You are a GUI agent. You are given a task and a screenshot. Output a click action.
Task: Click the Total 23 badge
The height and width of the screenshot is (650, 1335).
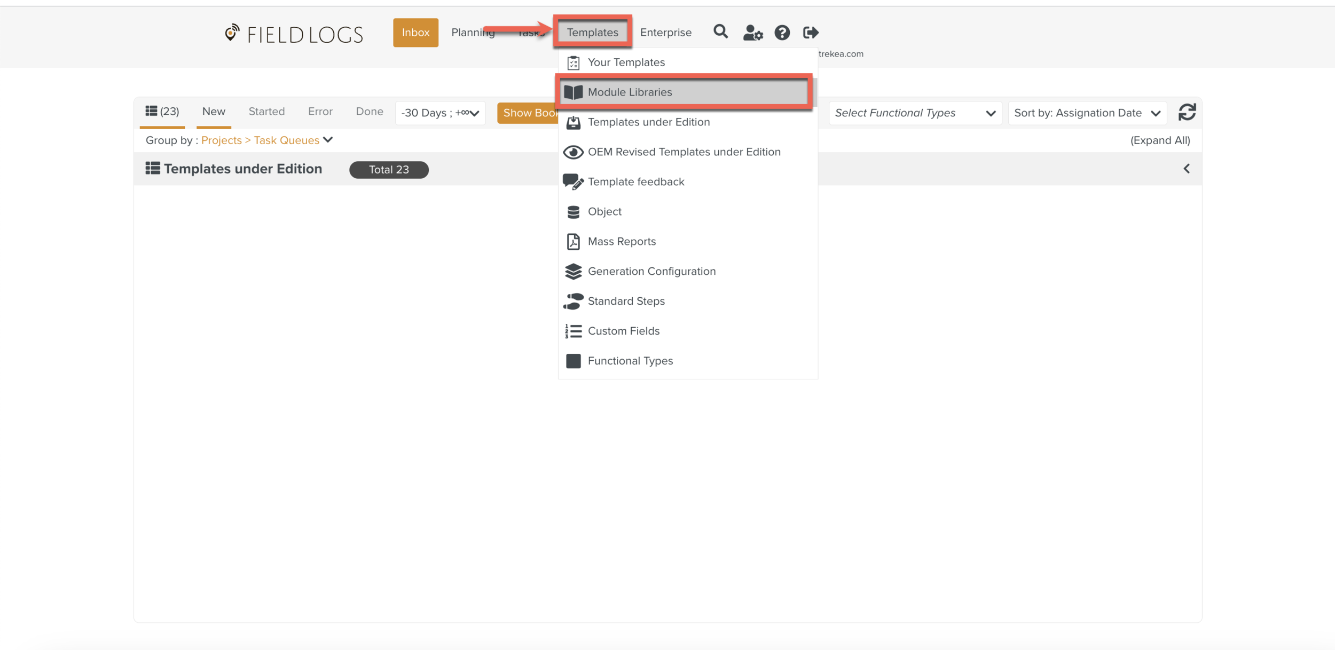click(x=389, y=169)
